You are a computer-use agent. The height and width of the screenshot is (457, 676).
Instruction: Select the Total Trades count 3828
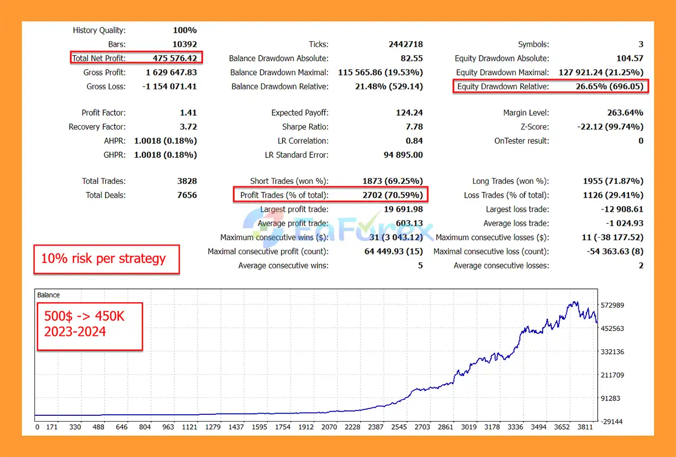point(187,181)
